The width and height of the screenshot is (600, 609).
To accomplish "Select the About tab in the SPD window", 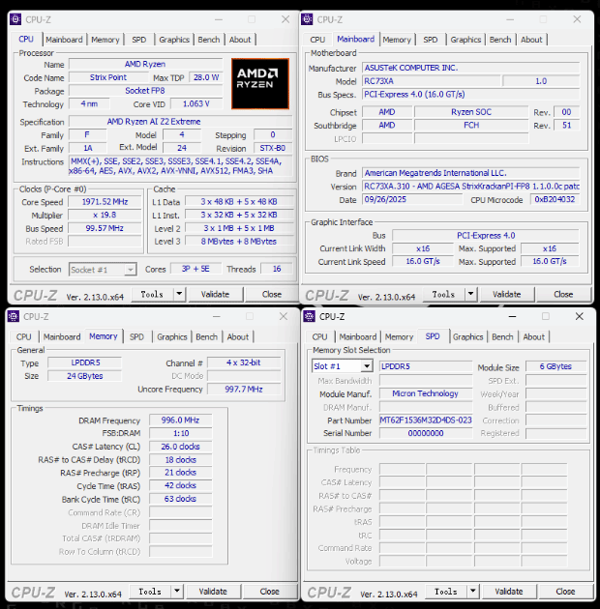I will pyautogui.click(x=533, y=337).
